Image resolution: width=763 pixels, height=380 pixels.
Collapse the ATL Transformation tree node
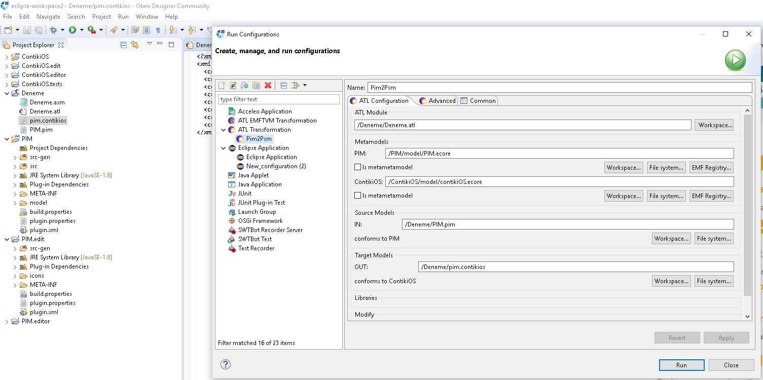tap(224, 130)
